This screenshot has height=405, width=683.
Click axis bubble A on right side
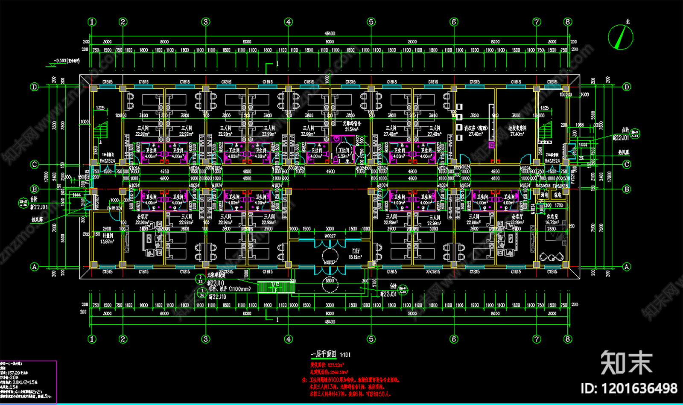[627, 267]
